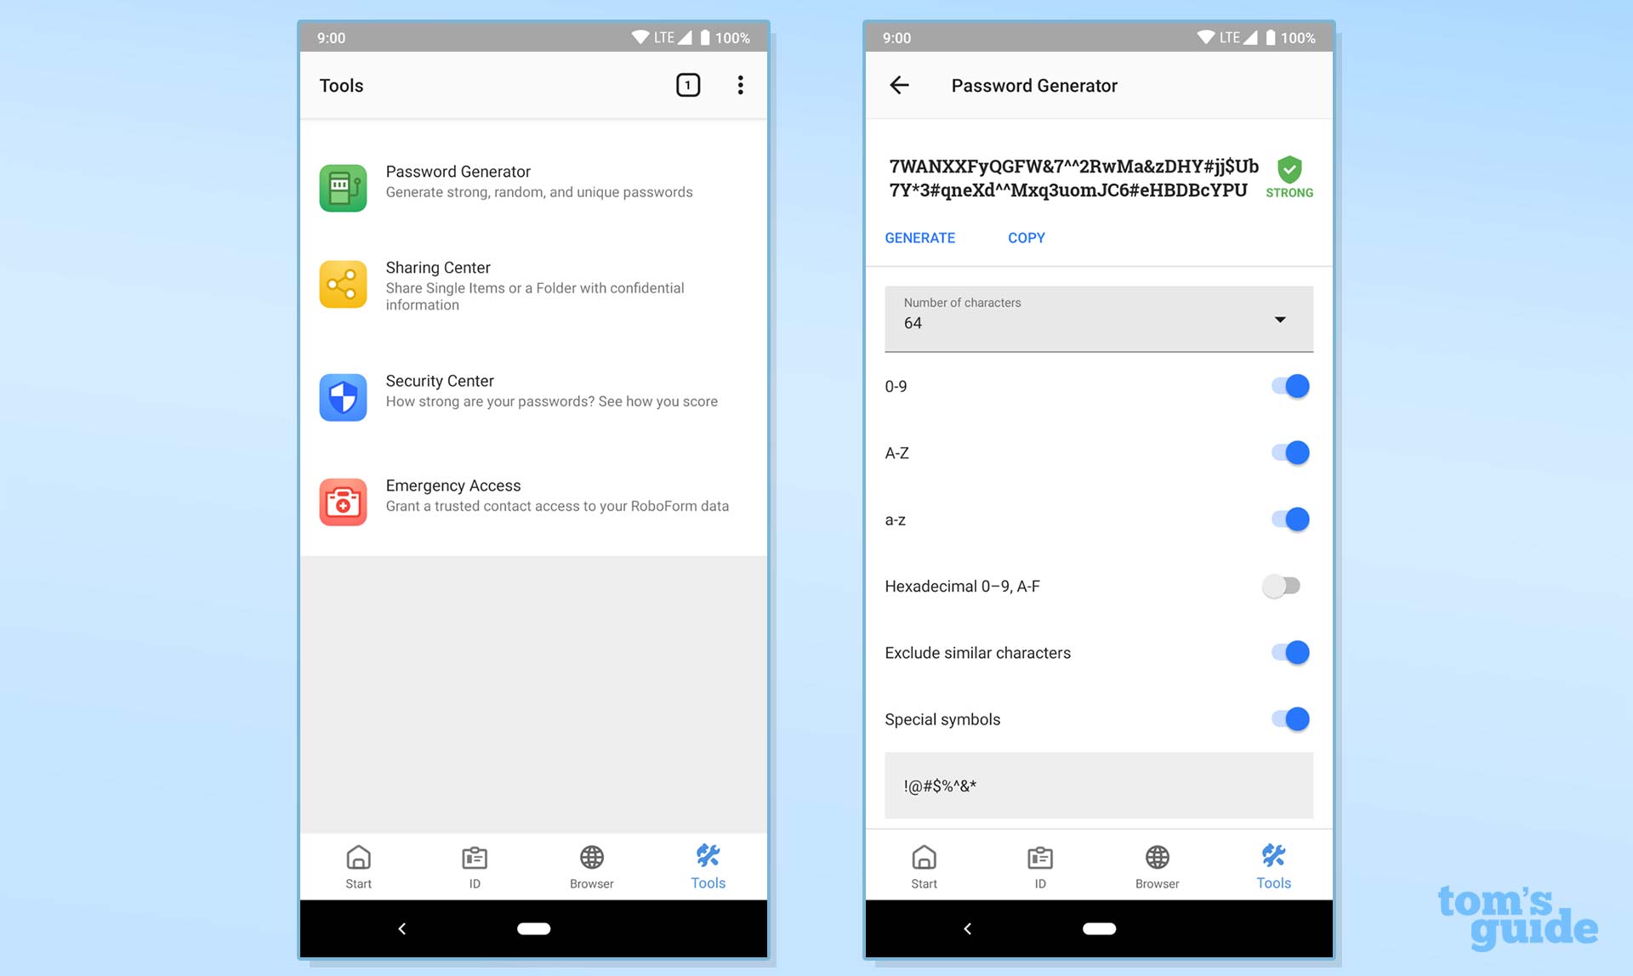The width and height of the screenshot is (1633, 976).
Task: Toggle the Exclude similar characters option
Action: click(x=1287, y=652)
